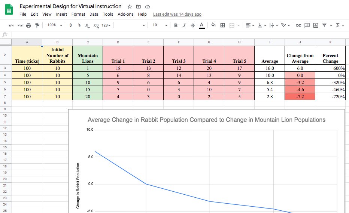This screenshot has width=349, height=213.
Task: Select the Percent Change header cell
Action: pyautogui.click(x=330, y=55)
